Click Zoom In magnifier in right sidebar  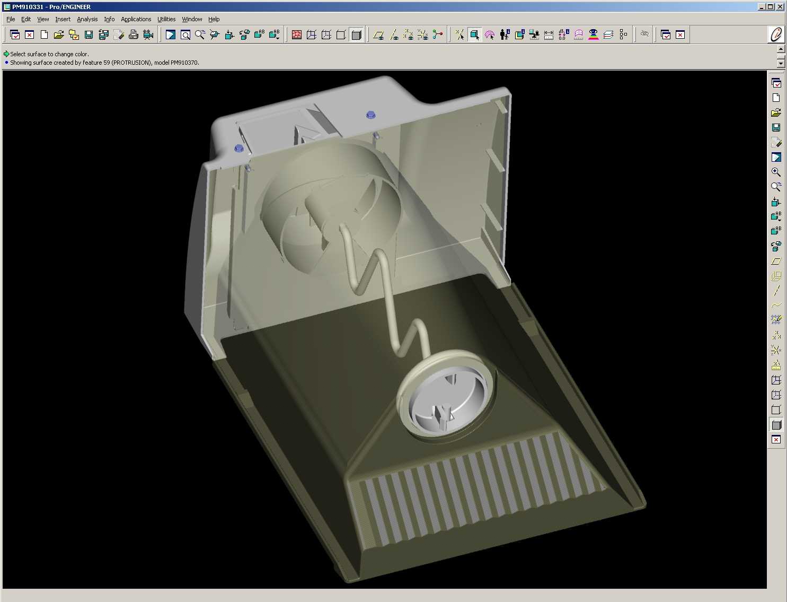tap(776, 172)
